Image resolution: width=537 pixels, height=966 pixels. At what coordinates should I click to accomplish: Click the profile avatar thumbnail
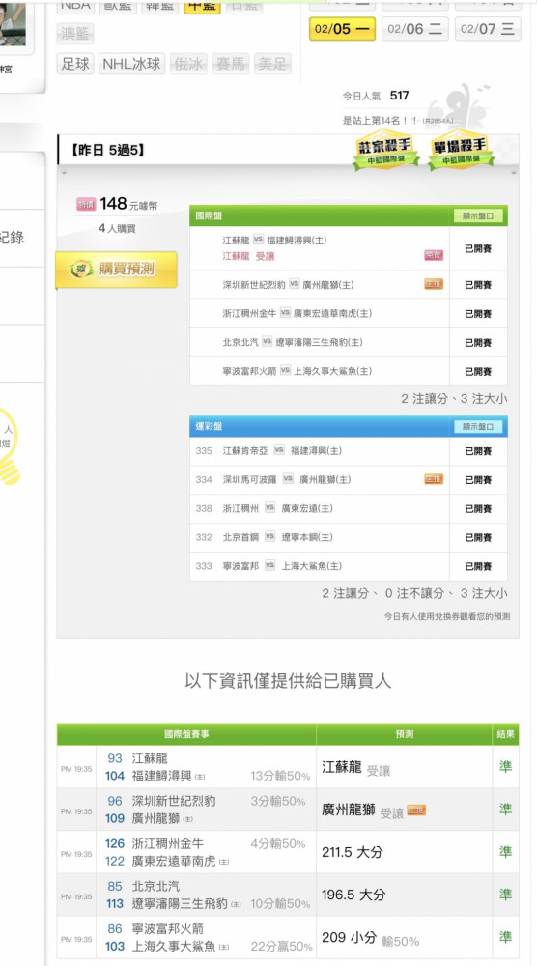pyautogui.click(x=14, y=25)
